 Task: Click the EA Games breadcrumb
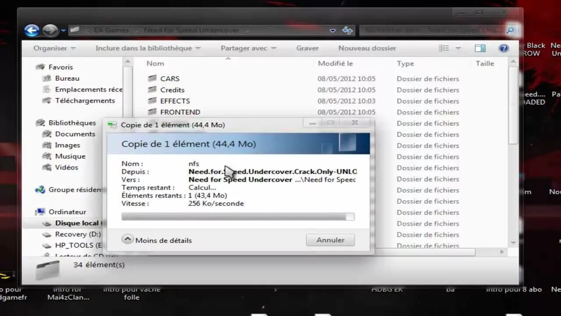pos(111,30)
